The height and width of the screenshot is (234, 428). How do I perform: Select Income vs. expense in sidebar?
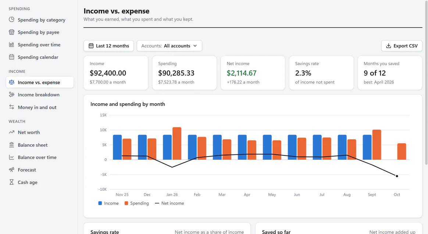coord(40,82)
